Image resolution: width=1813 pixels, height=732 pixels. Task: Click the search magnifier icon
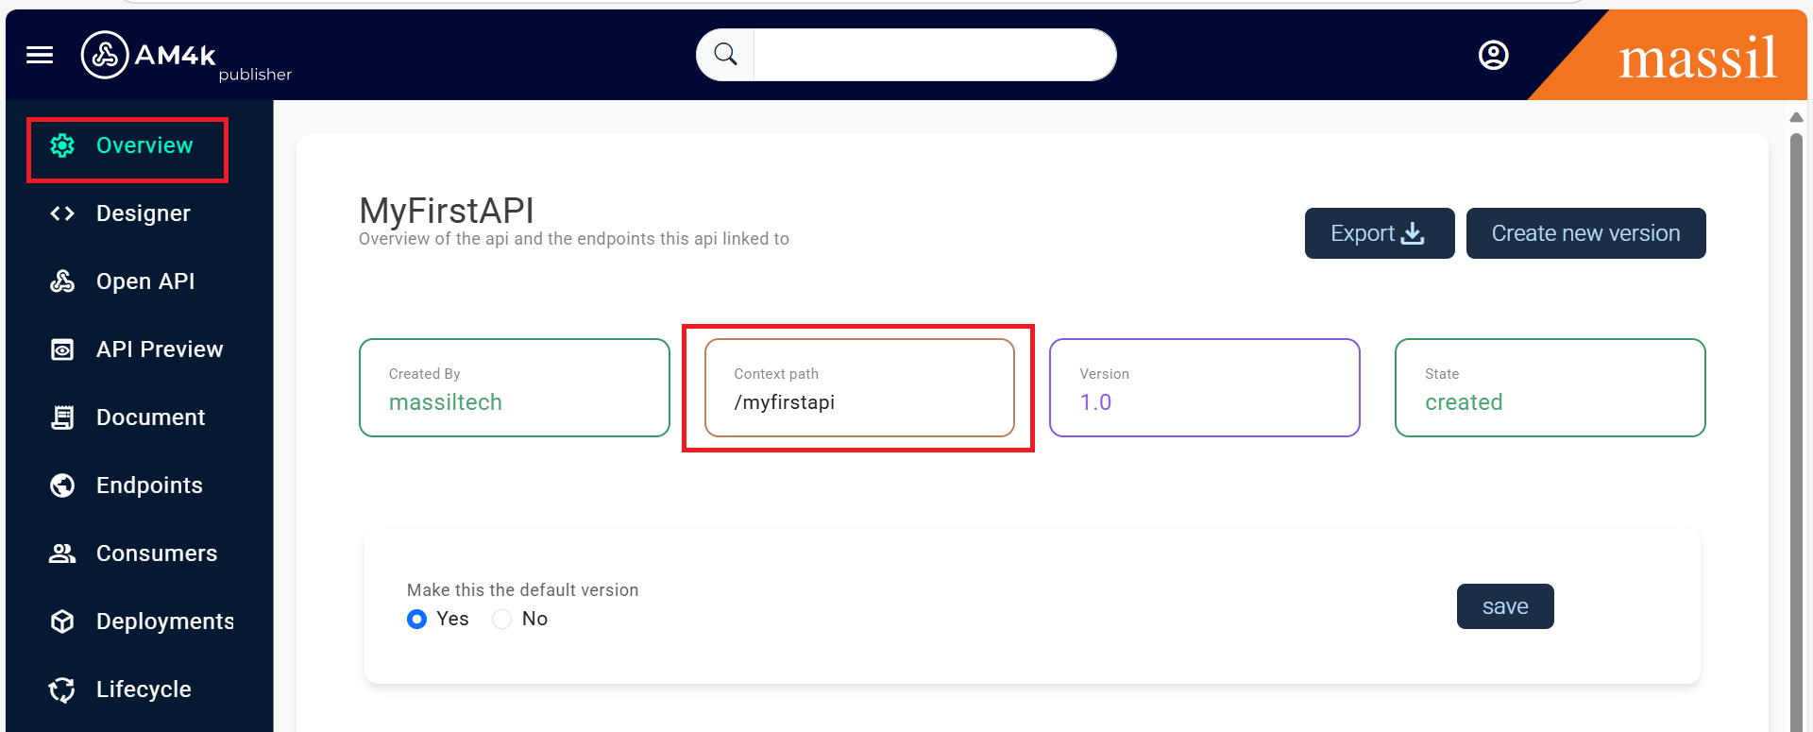(x=725, y=55)
